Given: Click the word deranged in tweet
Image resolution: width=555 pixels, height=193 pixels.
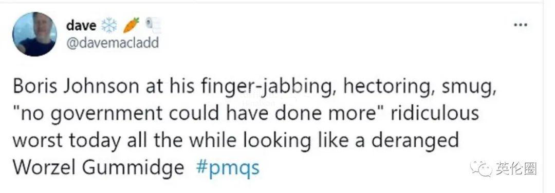Looking at the screenshot, I should [x=415, y=141].
